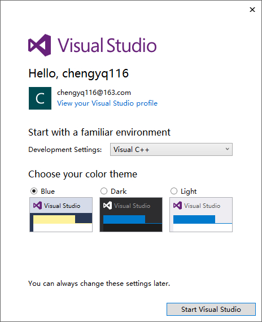Click the white Visual Studio icon in Dark preview
This screenshot has width=262, height=322.
(107, 206)
